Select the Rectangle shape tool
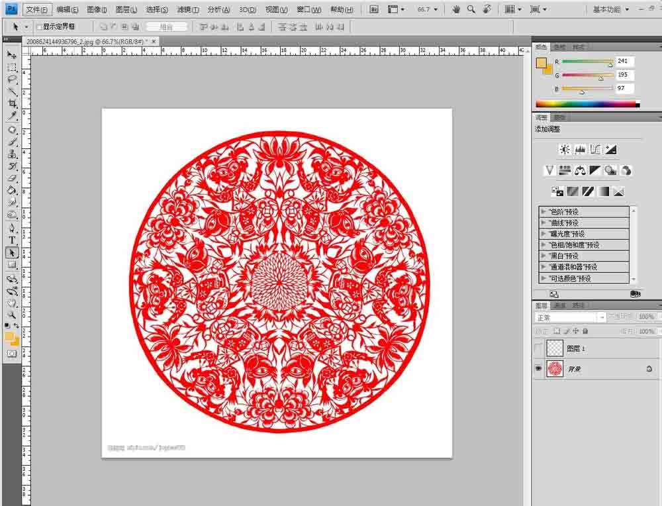 pos(12,265)
